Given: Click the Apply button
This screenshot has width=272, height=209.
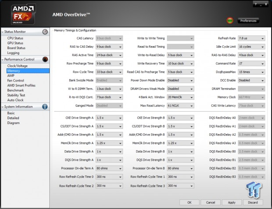Looking at the screenshot, I should coord(232,202).
